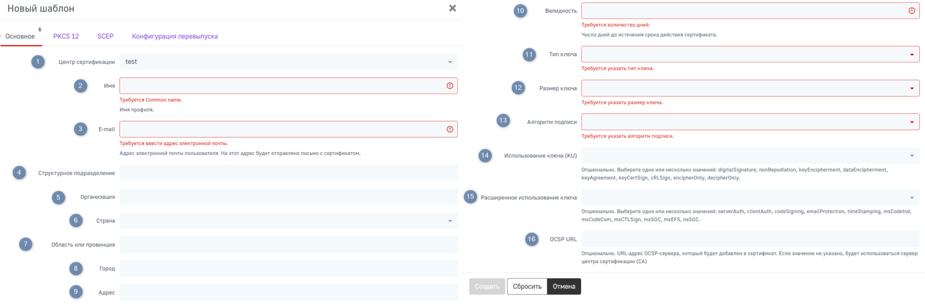Click the numbered badge 16 beside OCSP URL
925x308 pixels.
[532, 239]
